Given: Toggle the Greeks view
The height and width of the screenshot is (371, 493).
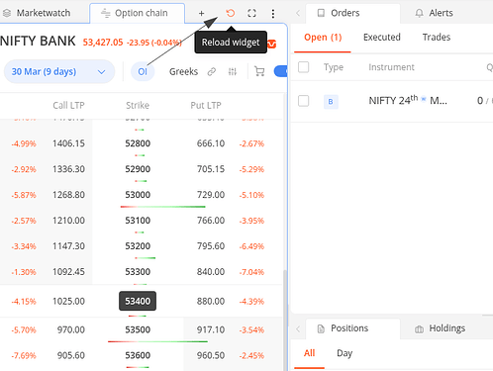Looking at the screenshot, I should tap(183, 71).
